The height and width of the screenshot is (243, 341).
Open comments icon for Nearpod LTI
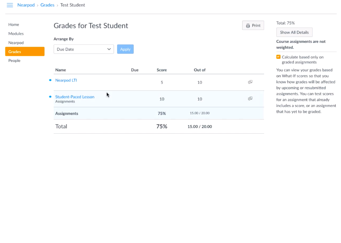coord(250,82)
